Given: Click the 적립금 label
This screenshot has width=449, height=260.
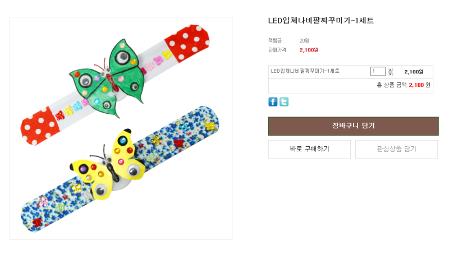Looking at the screenshot, I should (275, 40).
